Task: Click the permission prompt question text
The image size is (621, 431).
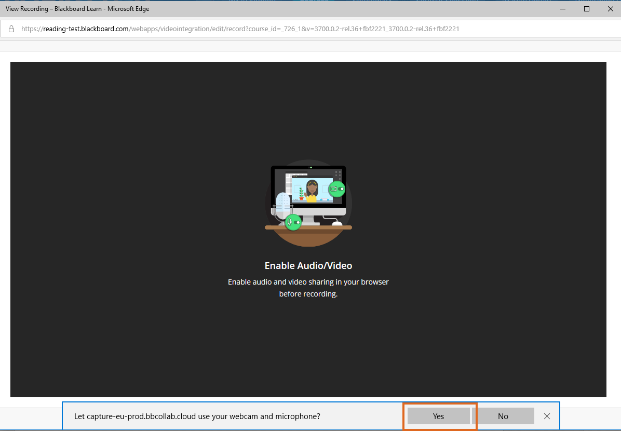Action: click(x=197, y=416)
